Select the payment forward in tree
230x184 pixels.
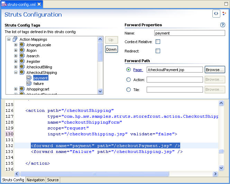[40, 78]
